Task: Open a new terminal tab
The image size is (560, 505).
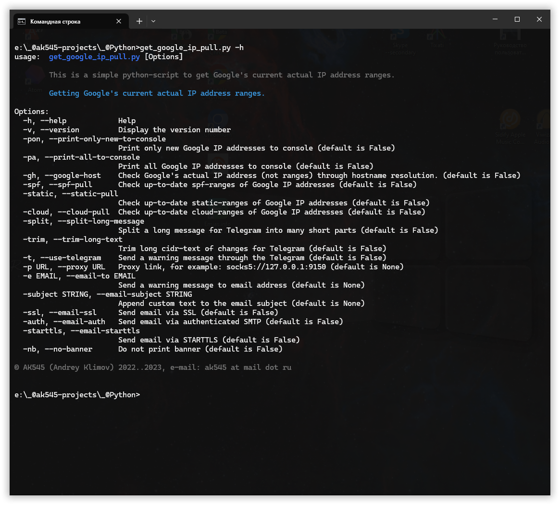Action: pyautogui.click(x=139, y=22)
